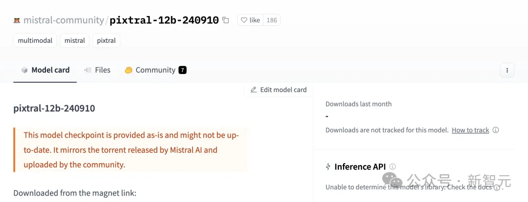Open the How to track link

point(470,130)
